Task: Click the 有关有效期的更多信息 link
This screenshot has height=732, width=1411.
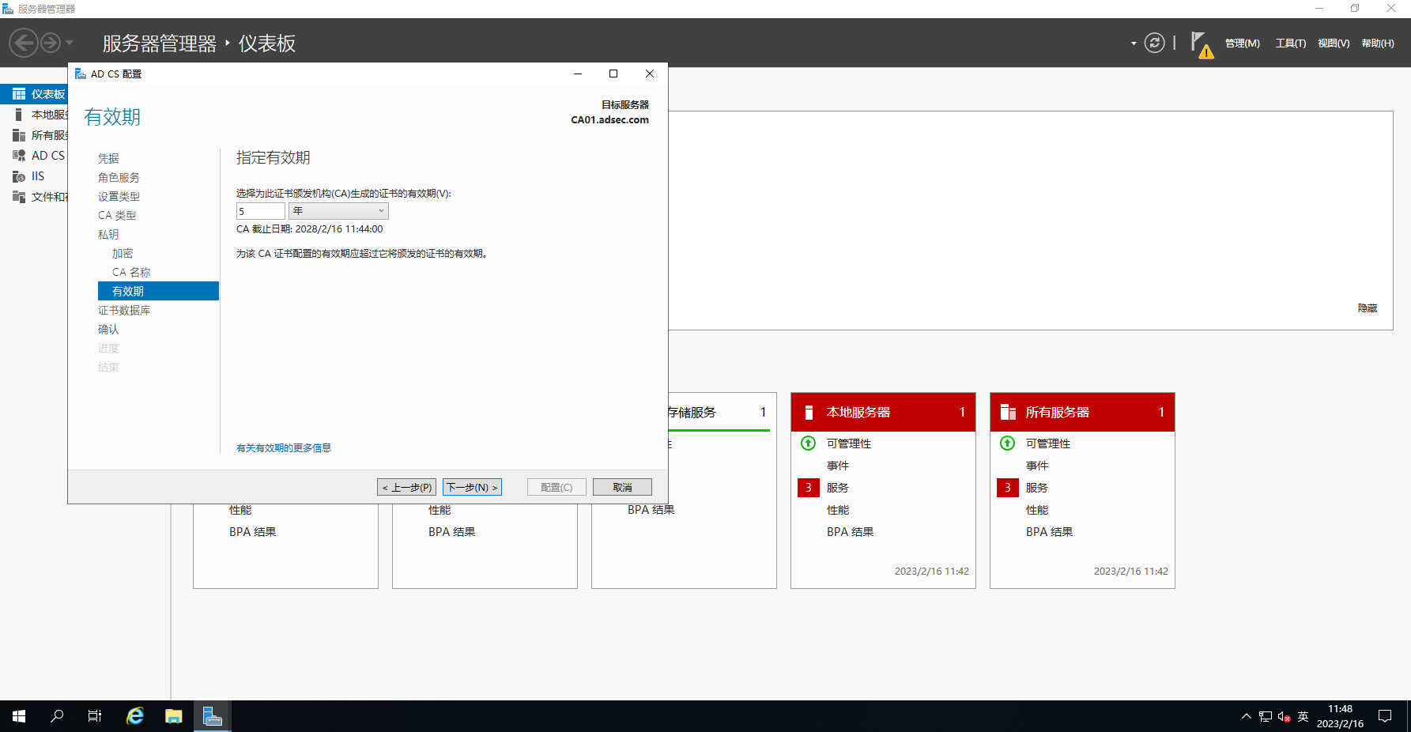Action: pyautogui.click(x=284, y=448)
